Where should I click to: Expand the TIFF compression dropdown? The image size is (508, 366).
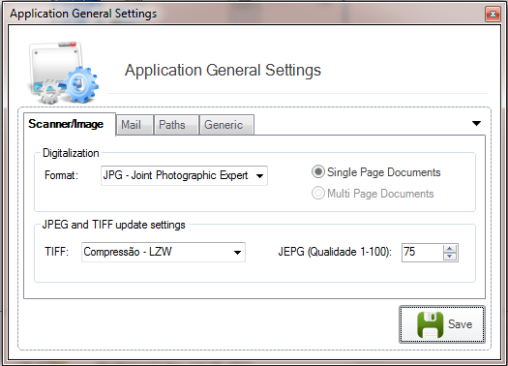click(x=237, y=252)
